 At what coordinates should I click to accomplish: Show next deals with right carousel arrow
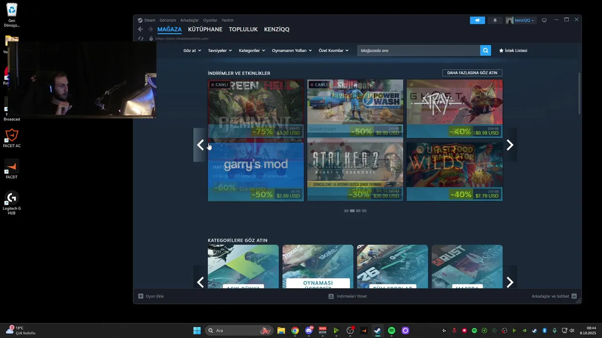point(510,145)
